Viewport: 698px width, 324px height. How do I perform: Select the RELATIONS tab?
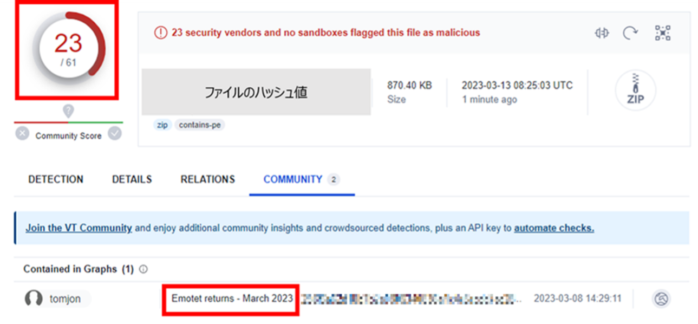(208, 179)
